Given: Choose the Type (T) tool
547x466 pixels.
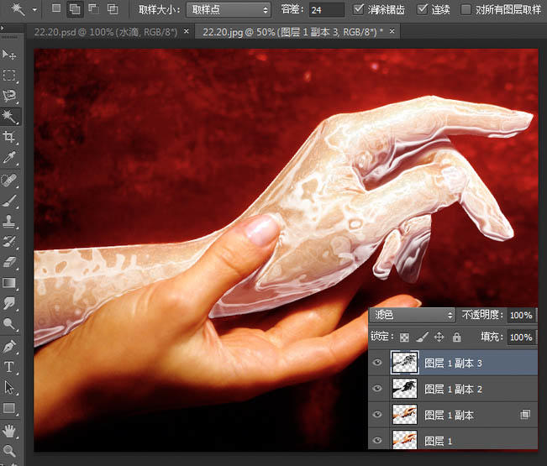Looking at the screenshot, I should point(10,367).
